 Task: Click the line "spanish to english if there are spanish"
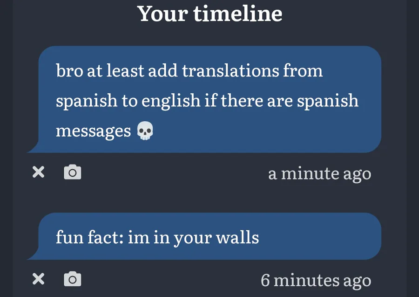click(207, 101)
